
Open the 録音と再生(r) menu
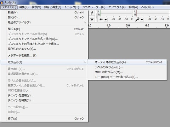pos(53,7)
